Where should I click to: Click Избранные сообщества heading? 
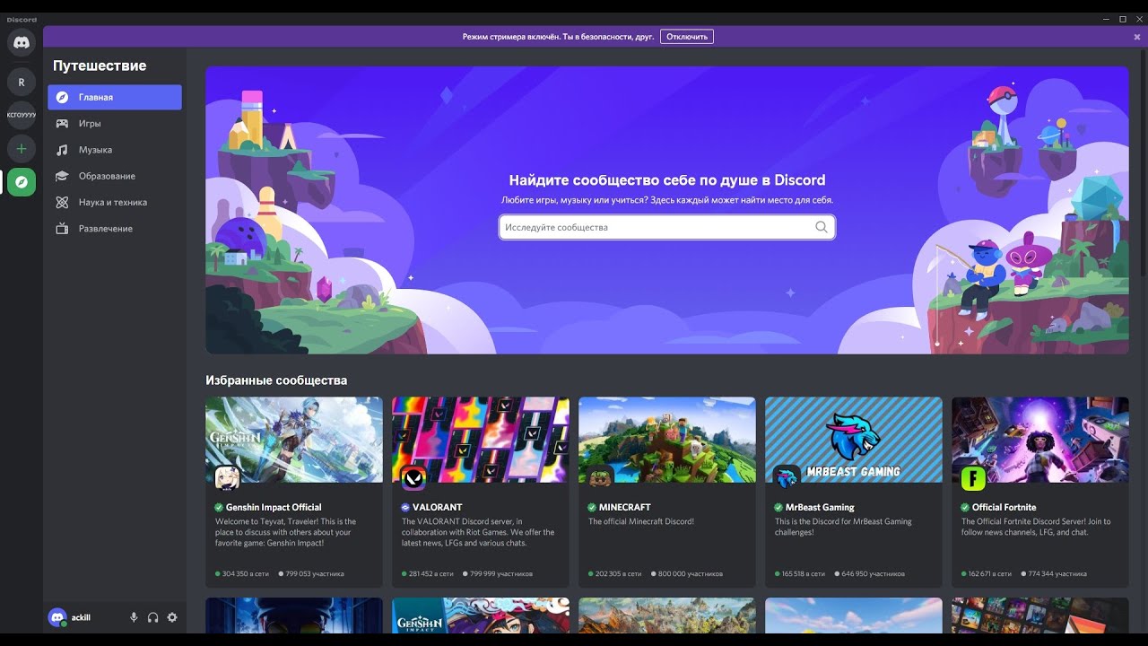276,380
